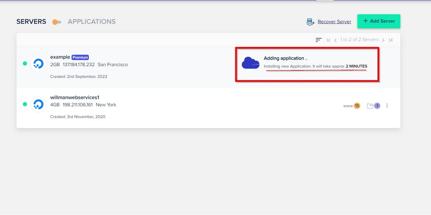The height and width of the screenshot is (215, 431).
Task: Click 'Created: 3rd November, 2020' text
Action: pyautogui.click(x=78, y=117)
